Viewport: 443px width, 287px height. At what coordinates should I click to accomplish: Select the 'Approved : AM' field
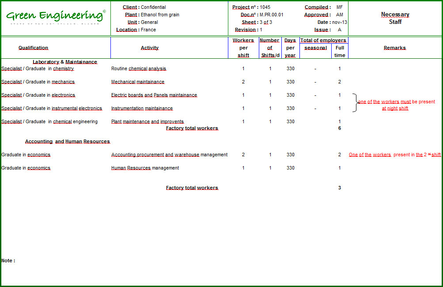click(x=324, y=15)
